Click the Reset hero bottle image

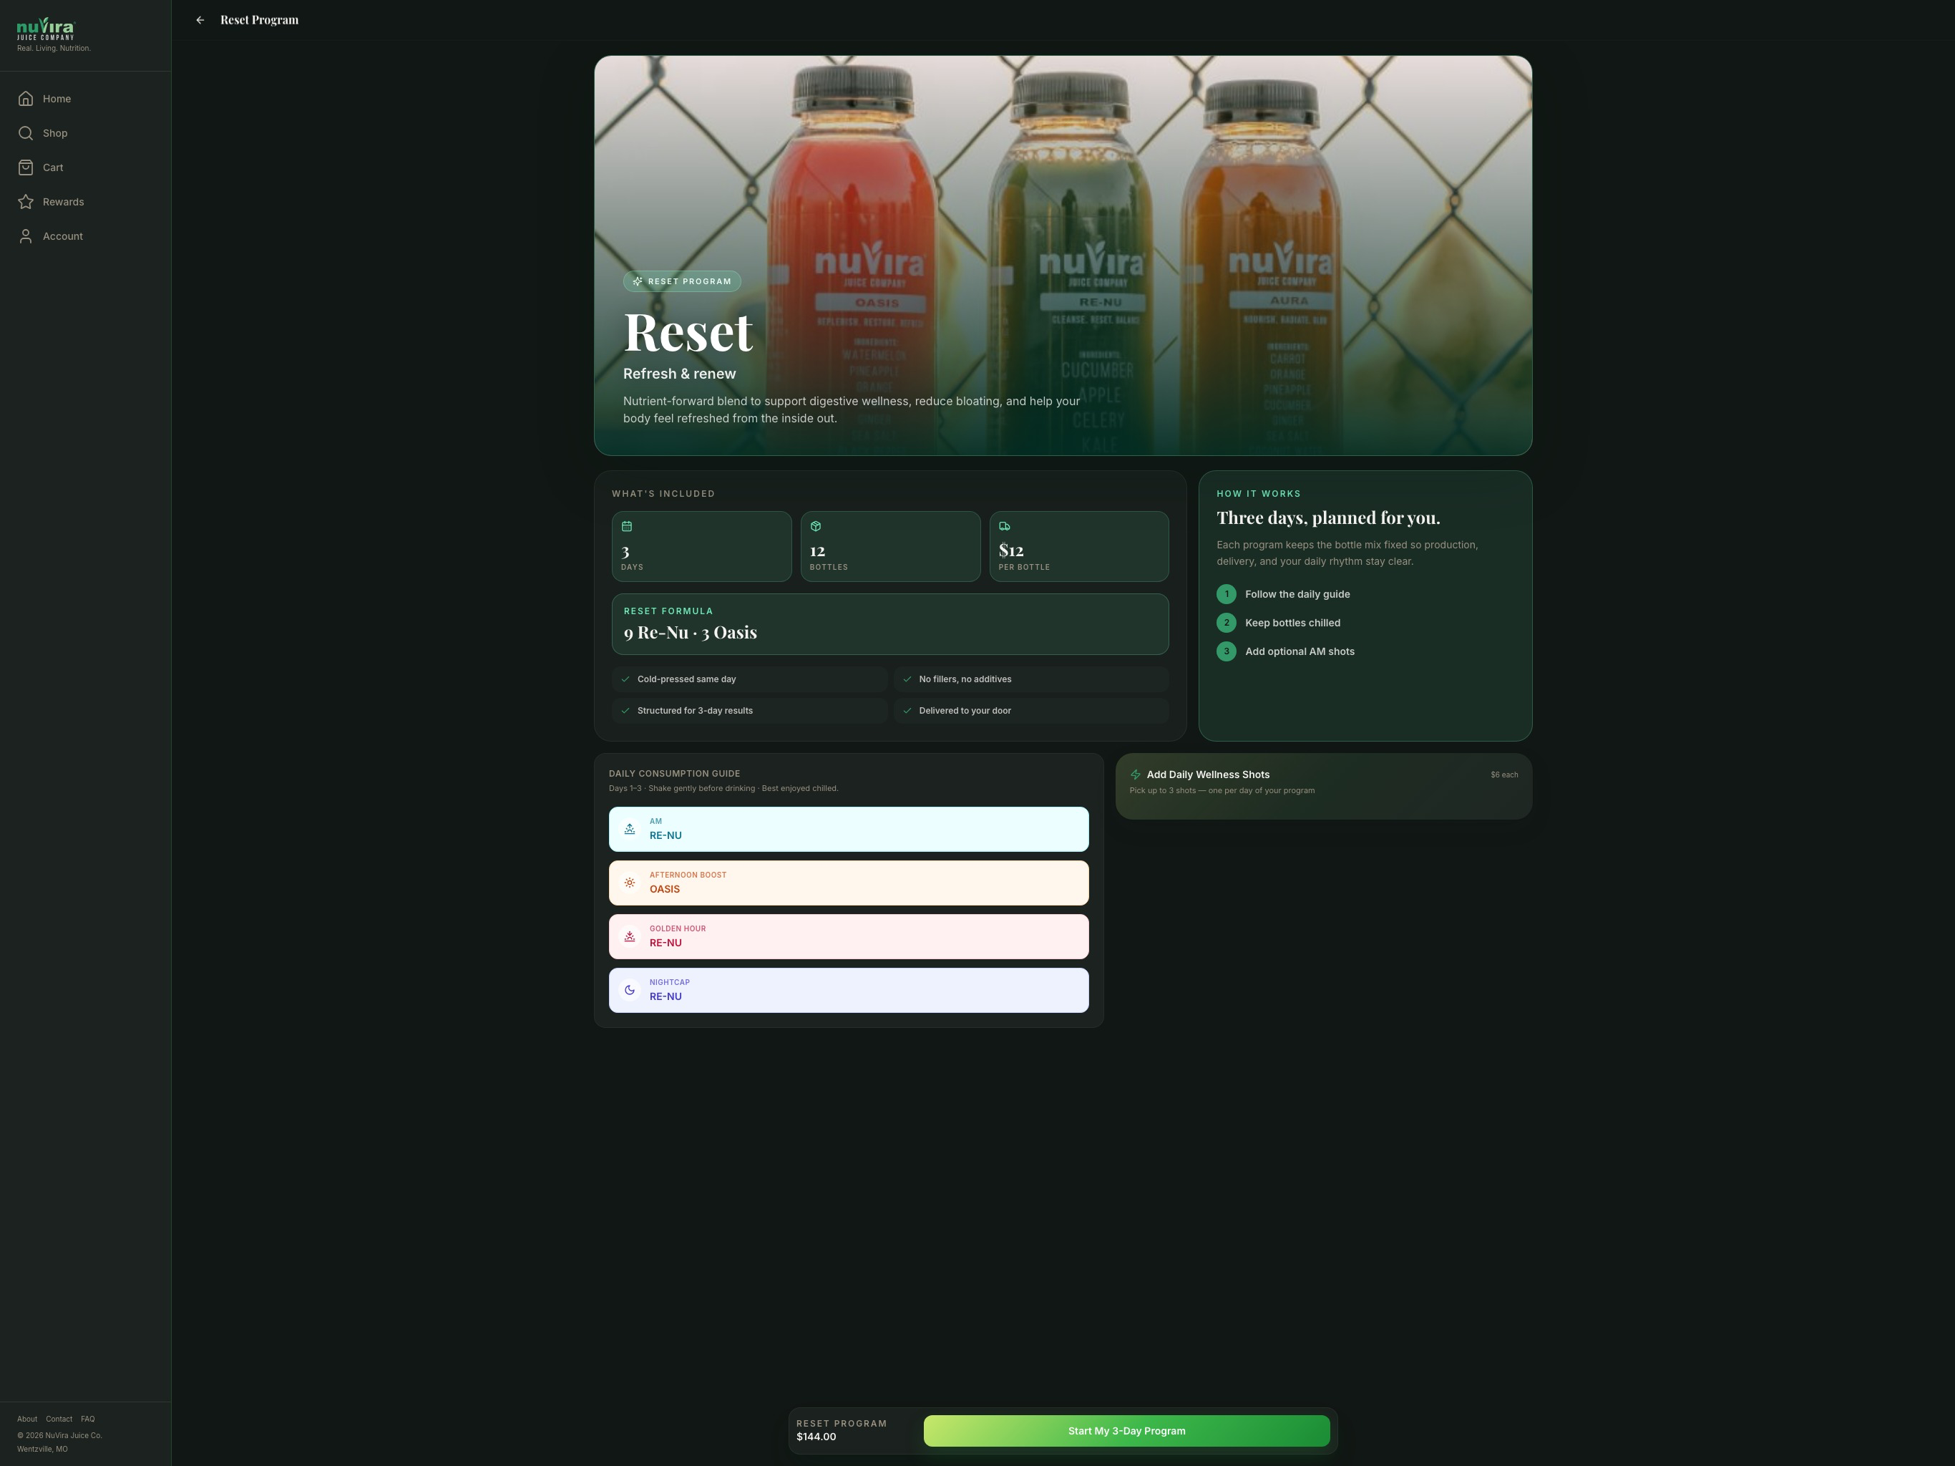pos(1063,256)
